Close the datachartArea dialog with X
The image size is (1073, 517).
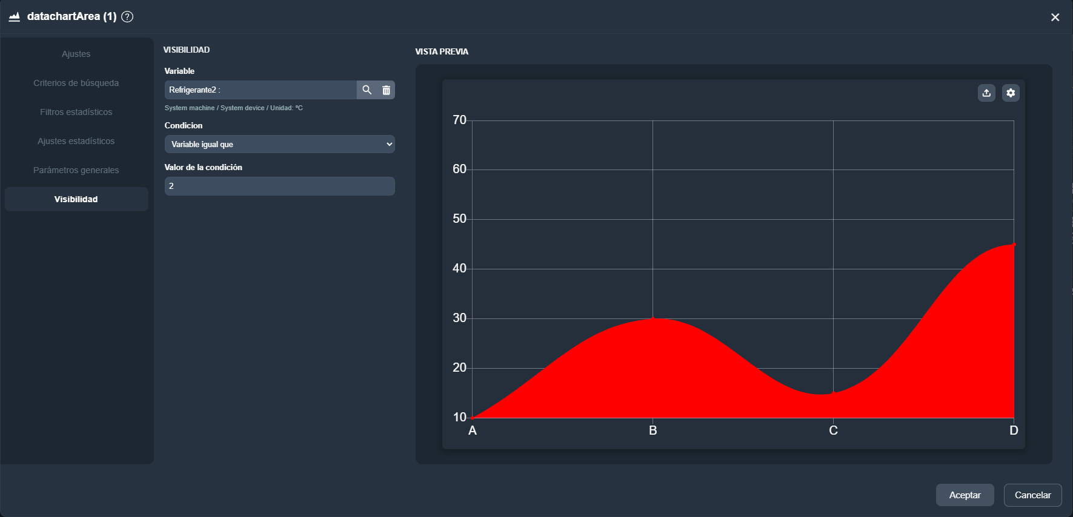(x=1055, y=18)
